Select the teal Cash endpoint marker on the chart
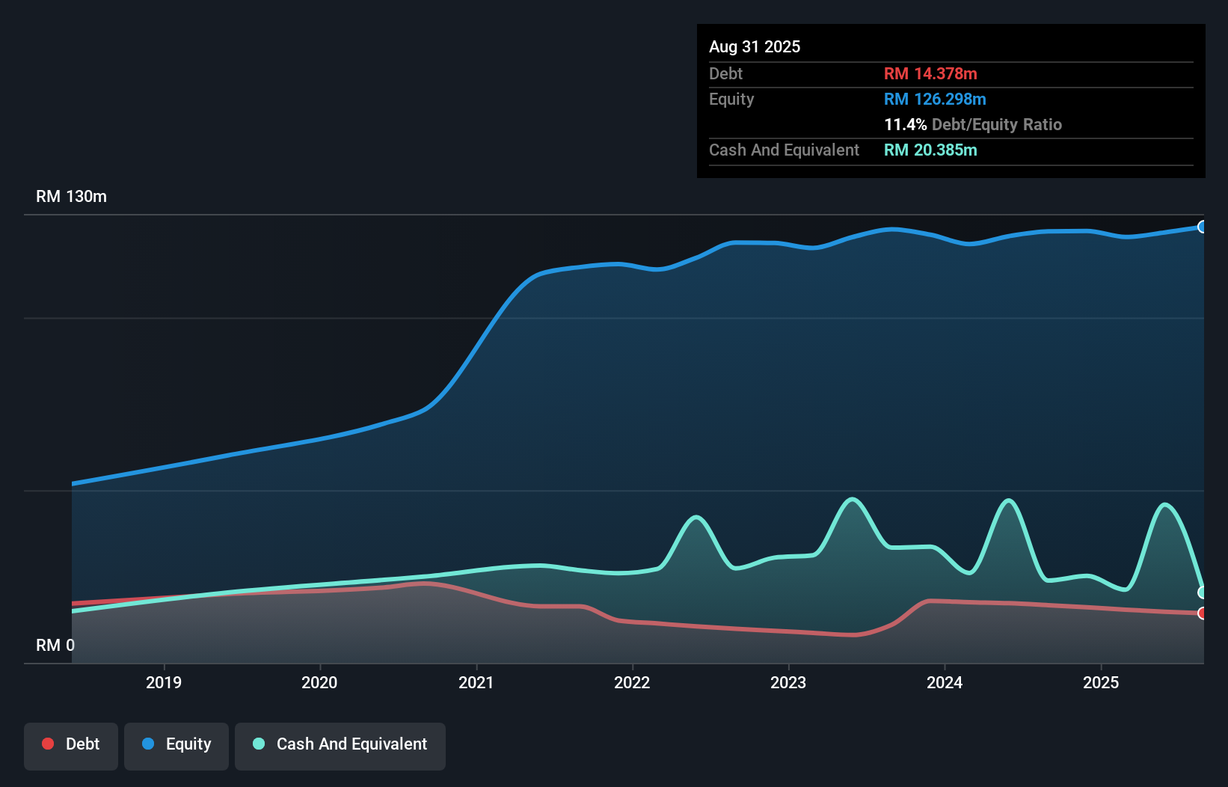 pyautogui.click(x=1203, y=592)
